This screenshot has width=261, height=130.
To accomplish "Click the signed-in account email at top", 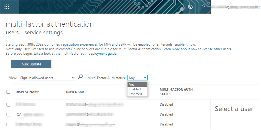I will tap(235, 7).
